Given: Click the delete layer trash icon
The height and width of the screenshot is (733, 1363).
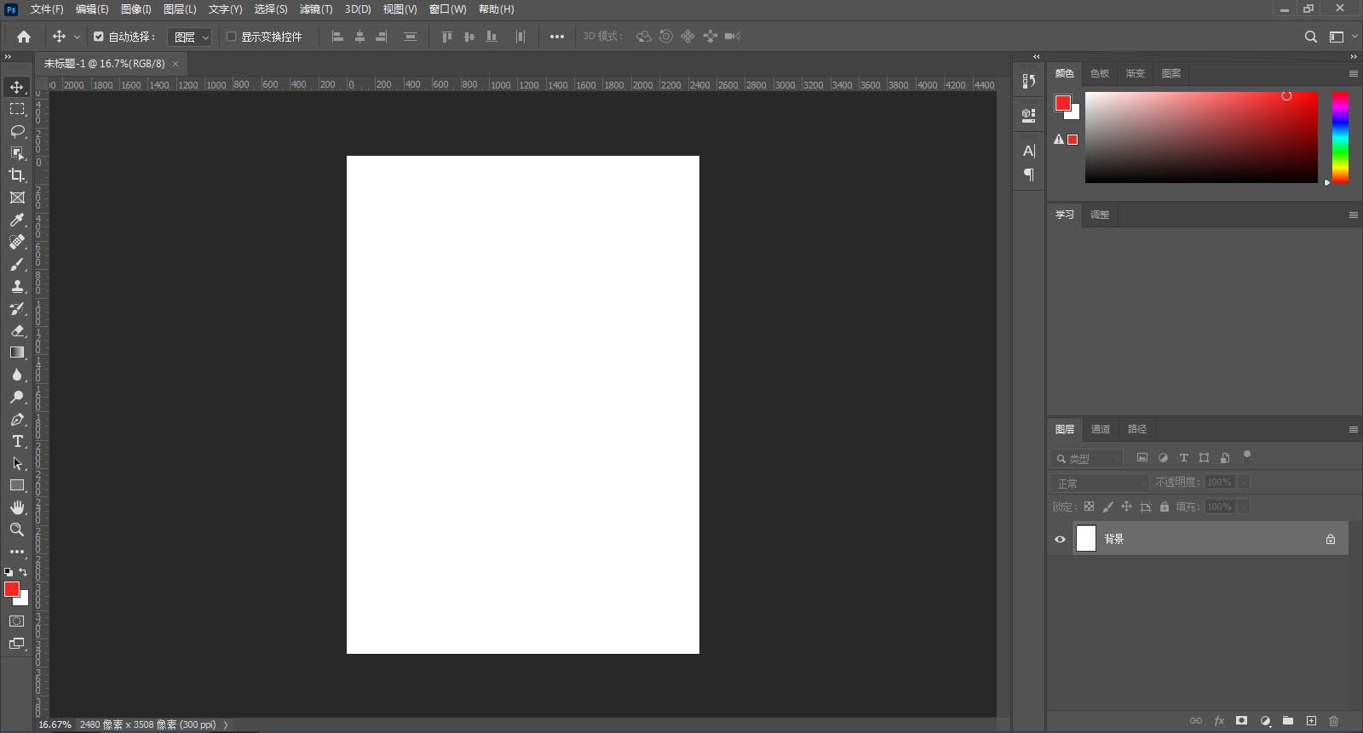Looking at the screenshot, I should (1334, 721).
